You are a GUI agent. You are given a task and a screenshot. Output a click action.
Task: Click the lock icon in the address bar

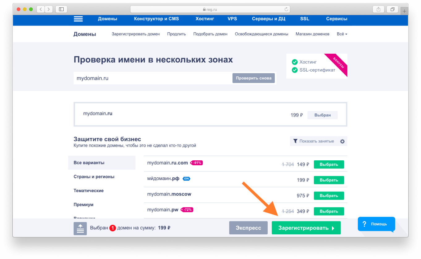coord(204,10)
